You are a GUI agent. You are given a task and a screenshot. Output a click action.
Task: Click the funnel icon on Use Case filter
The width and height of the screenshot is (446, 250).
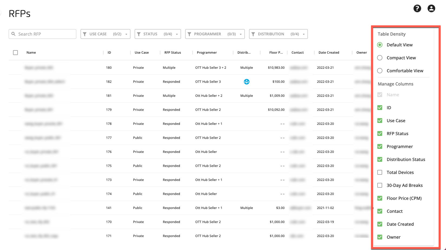(x=85, y=34)
